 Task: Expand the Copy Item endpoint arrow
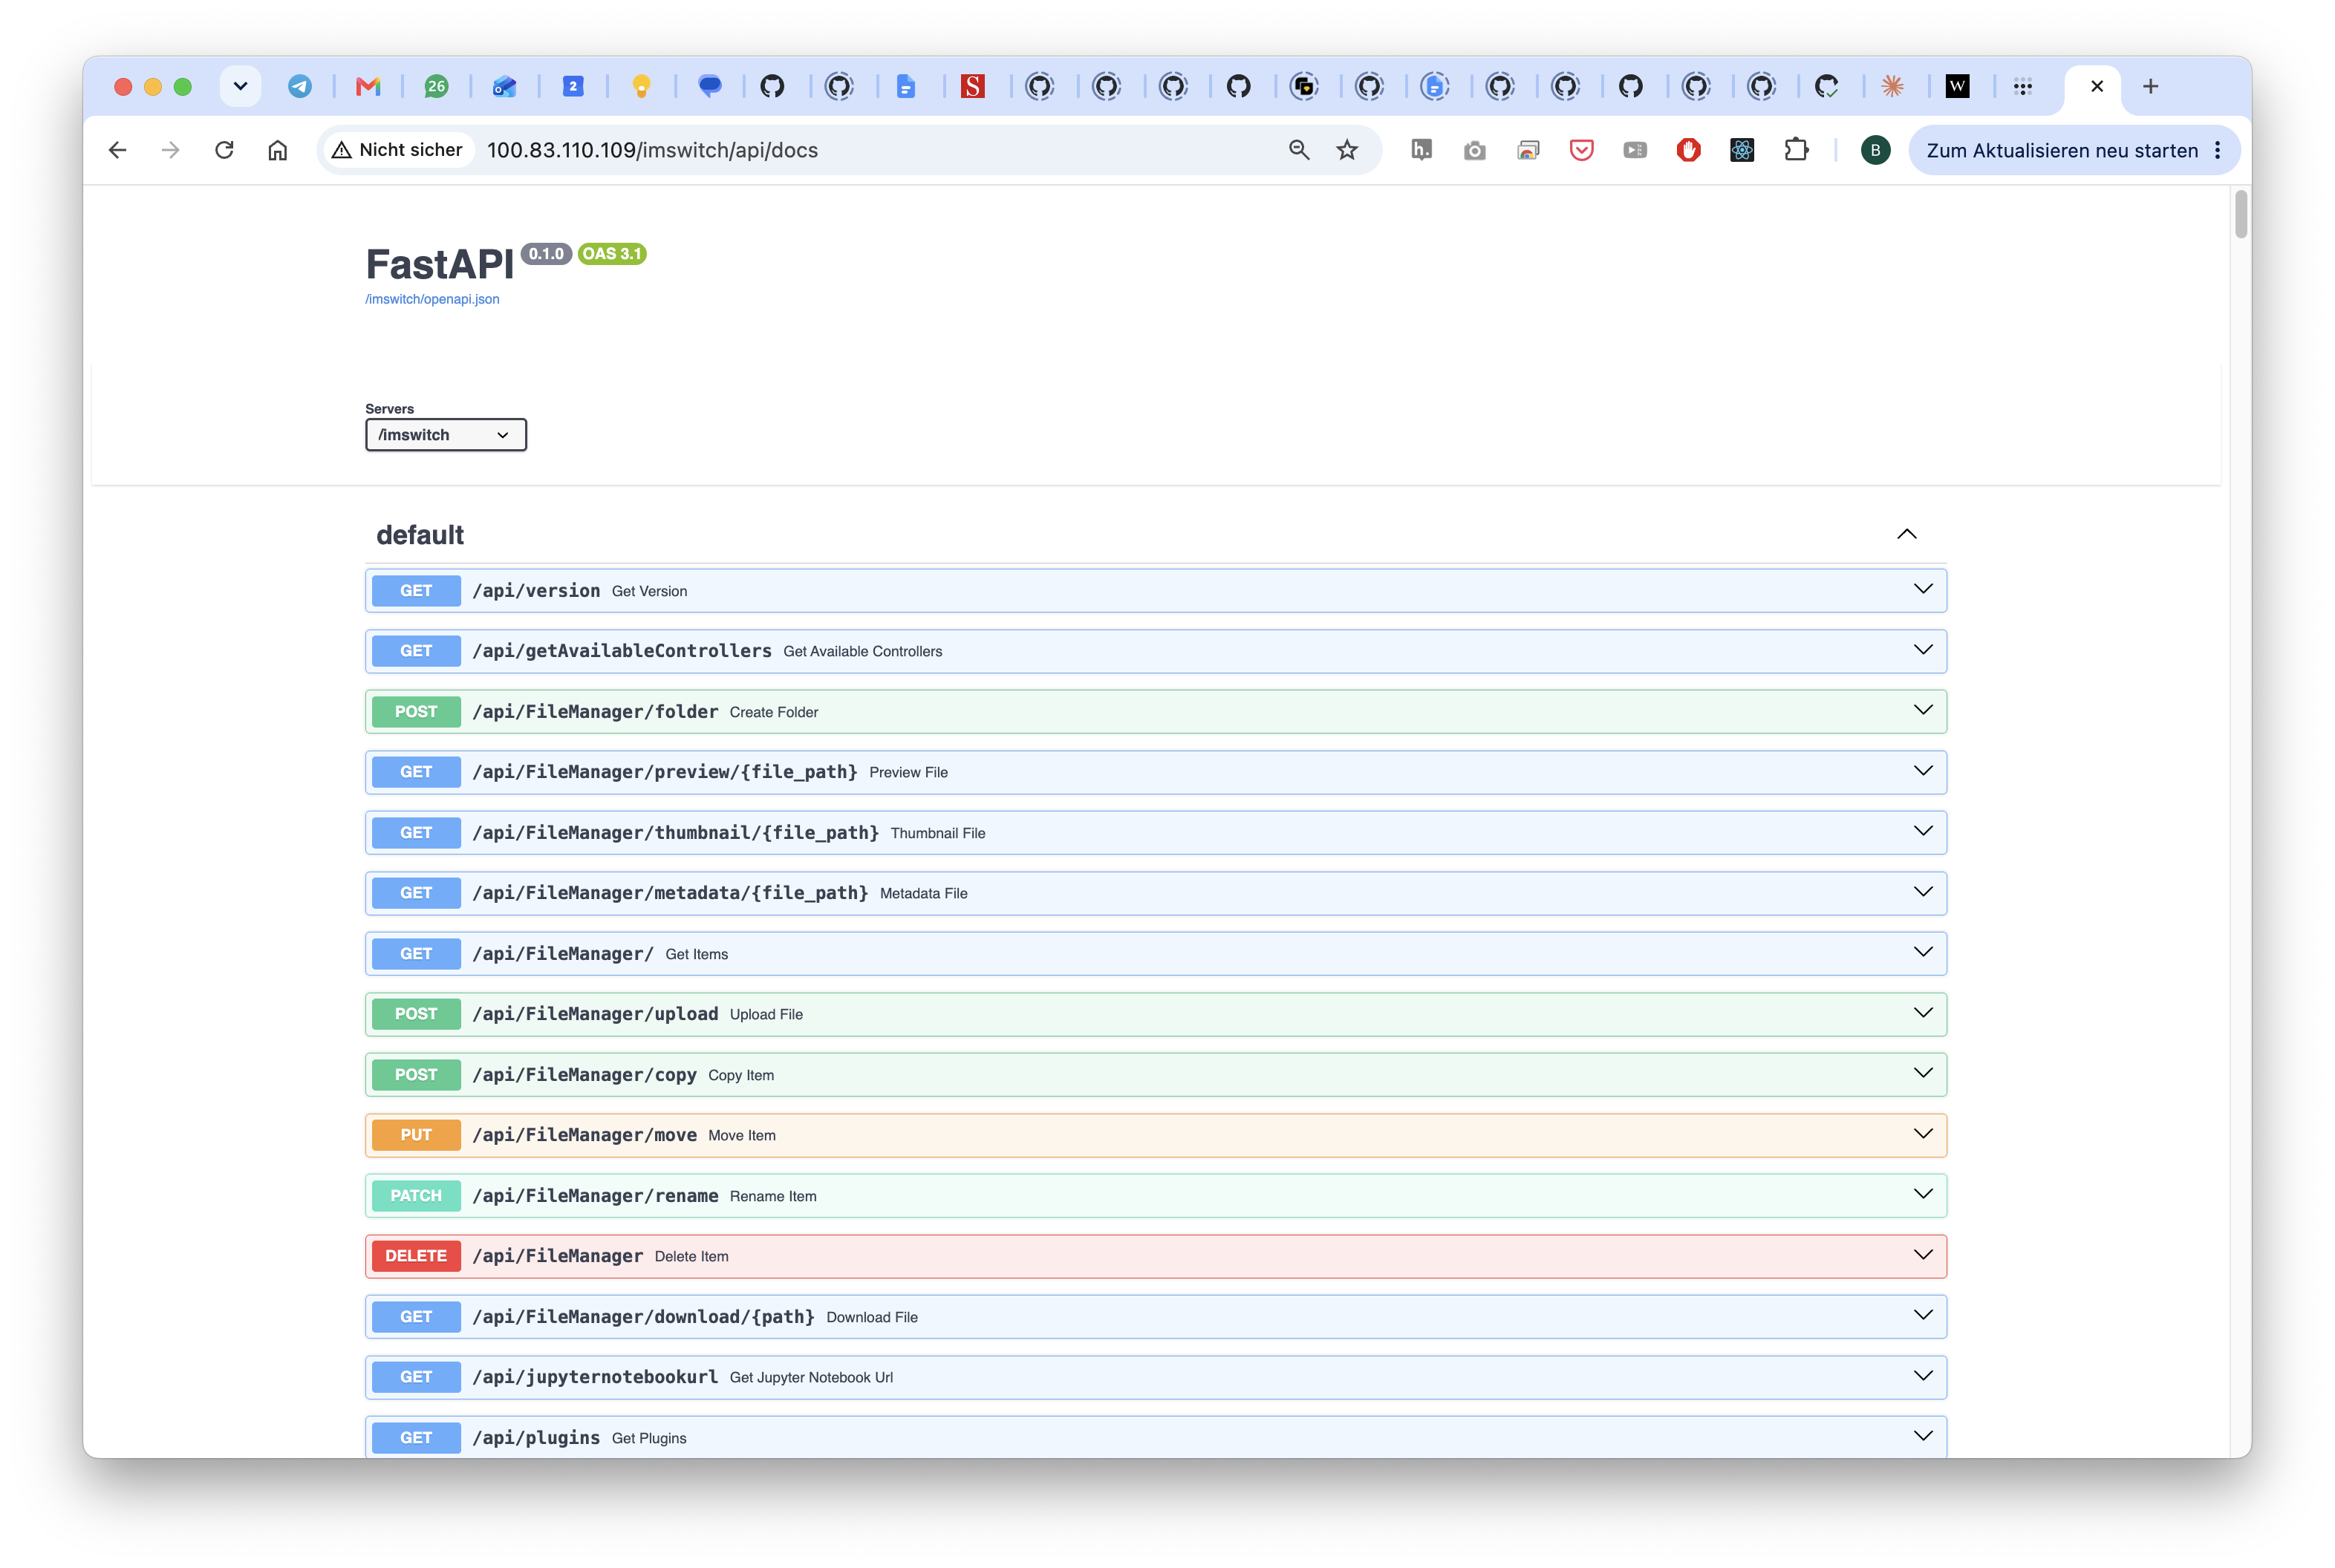(x=1923, y=1073)
